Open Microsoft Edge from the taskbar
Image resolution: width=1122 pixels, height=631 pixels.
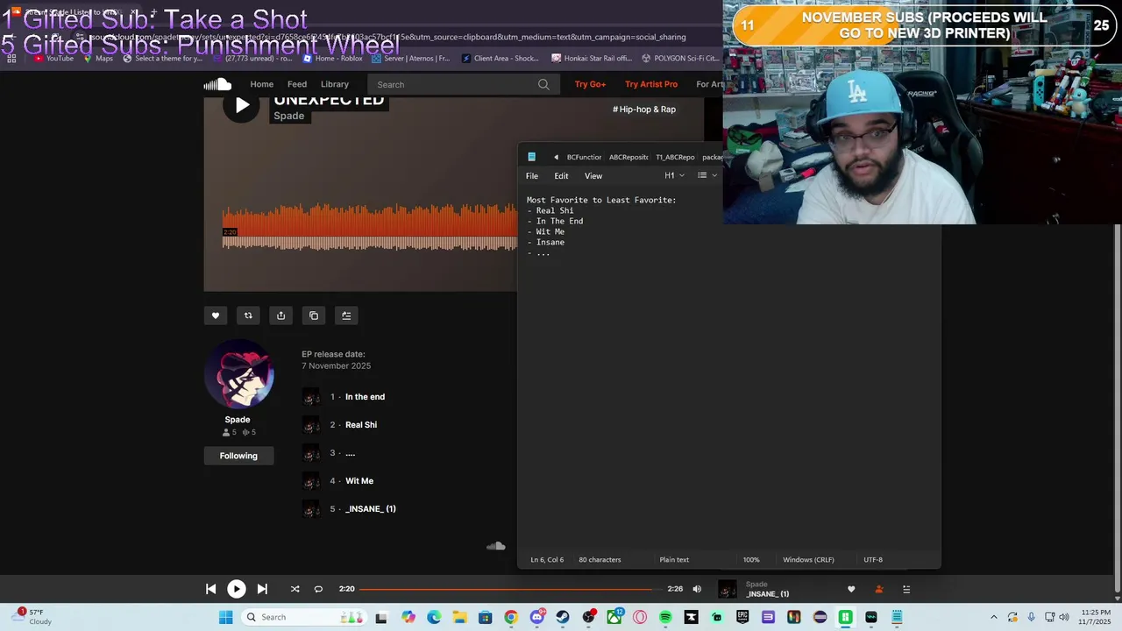434,617
